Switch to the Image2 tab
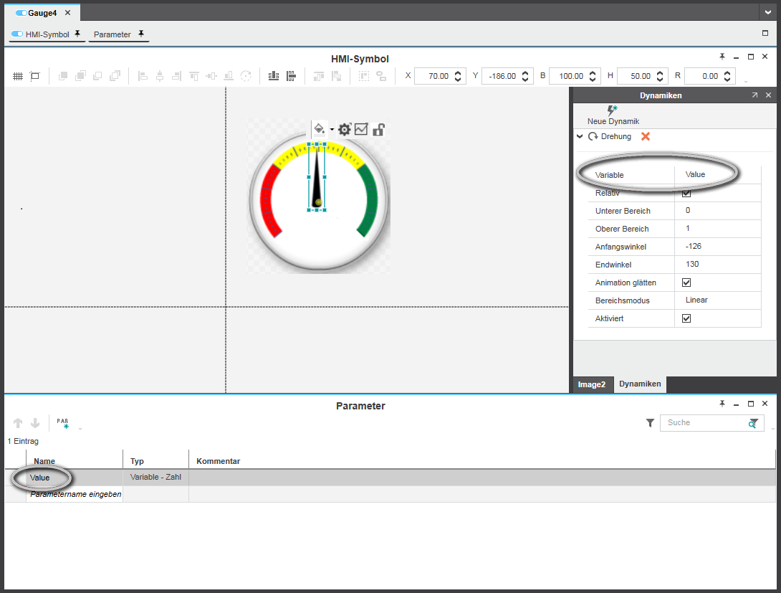This screenshot has width=781, height=593. 592,384
